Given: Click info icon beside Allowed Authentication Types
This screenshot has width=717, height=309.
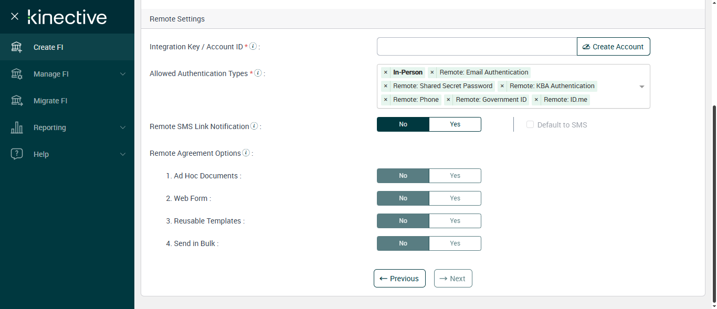Looking at the screenshot, I should click(258, 73).
